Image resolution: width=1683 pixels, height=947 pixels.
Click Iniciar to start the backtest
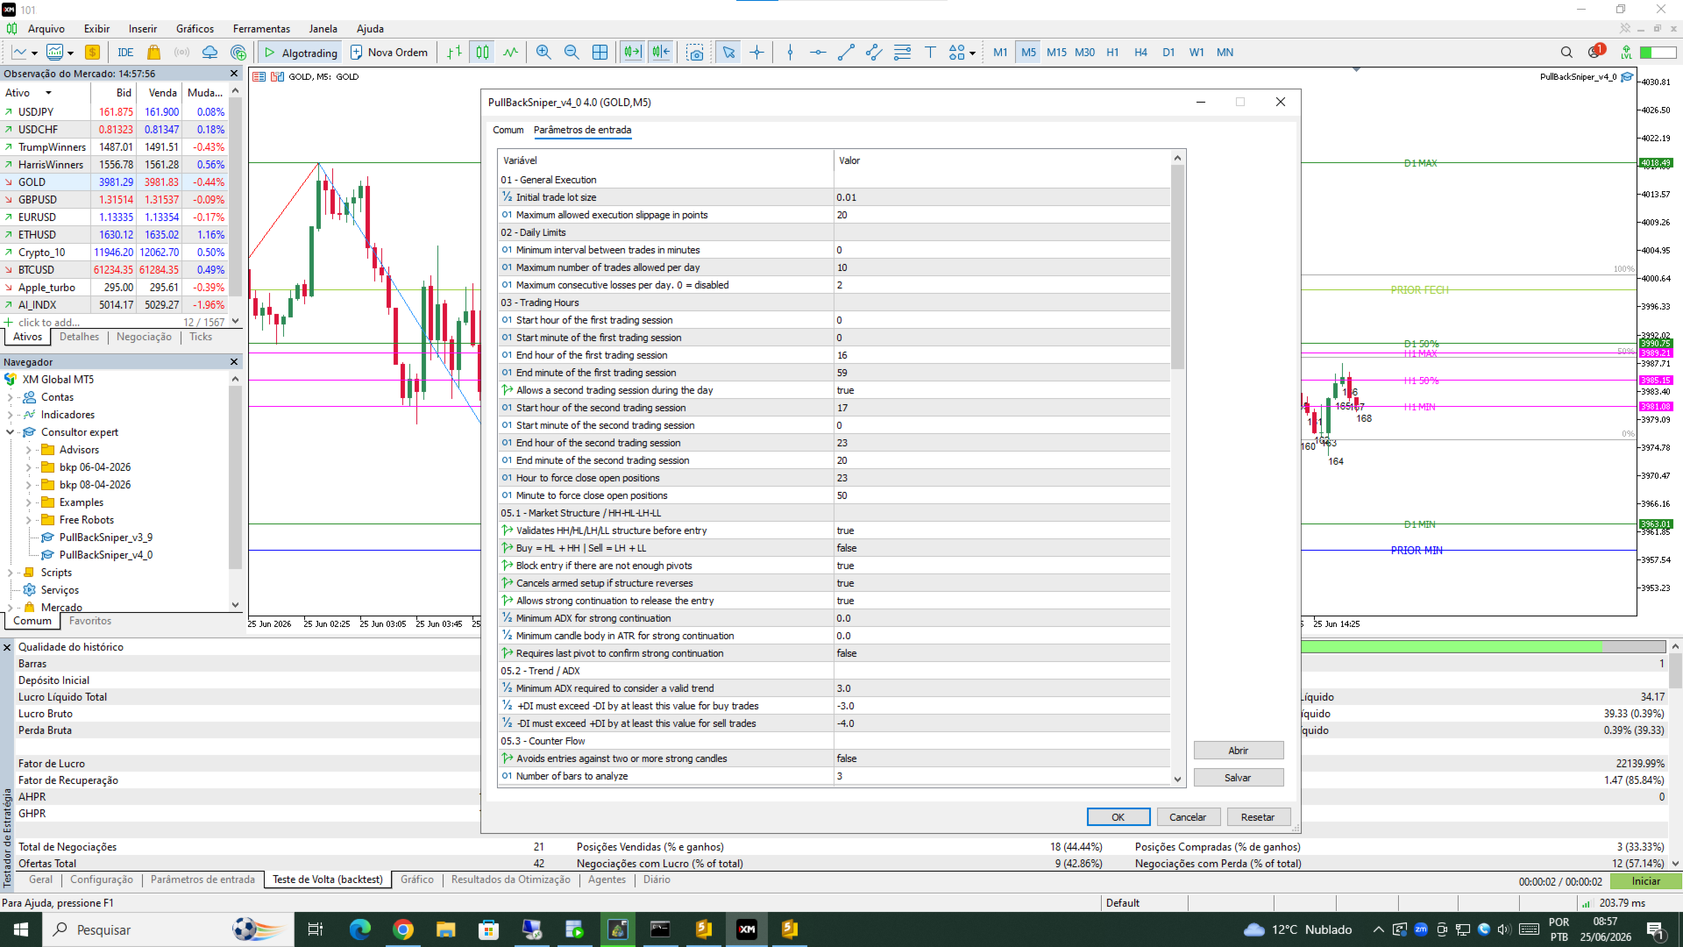[1646, 881]
